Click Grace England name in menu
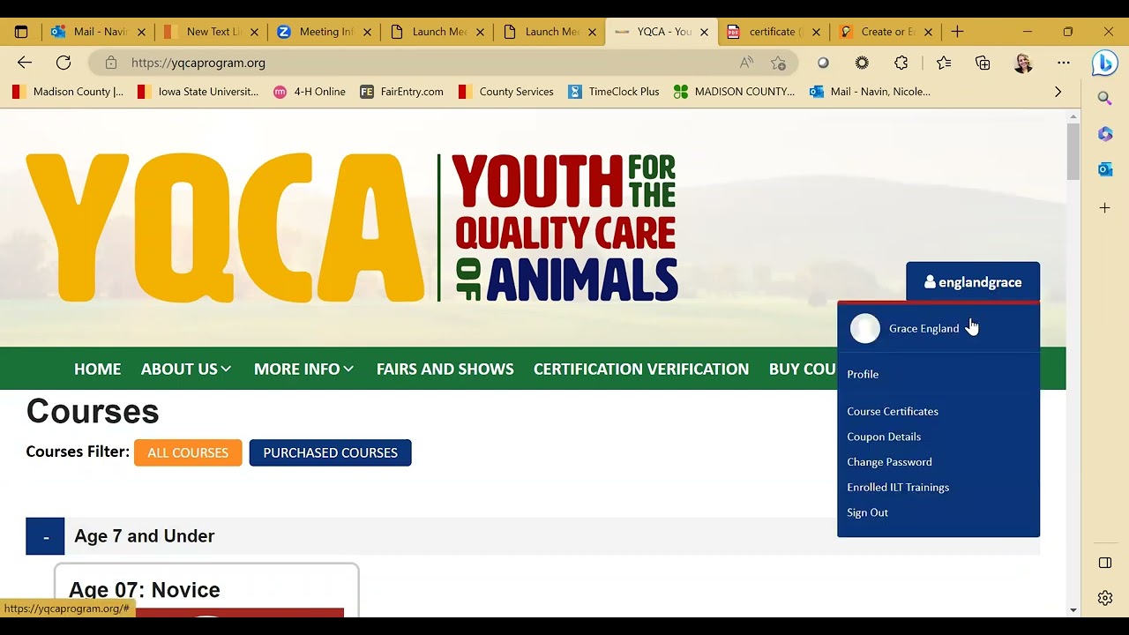 (x=923, y=328)
